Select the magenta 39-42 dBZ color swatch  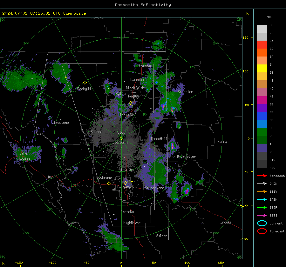262,100
